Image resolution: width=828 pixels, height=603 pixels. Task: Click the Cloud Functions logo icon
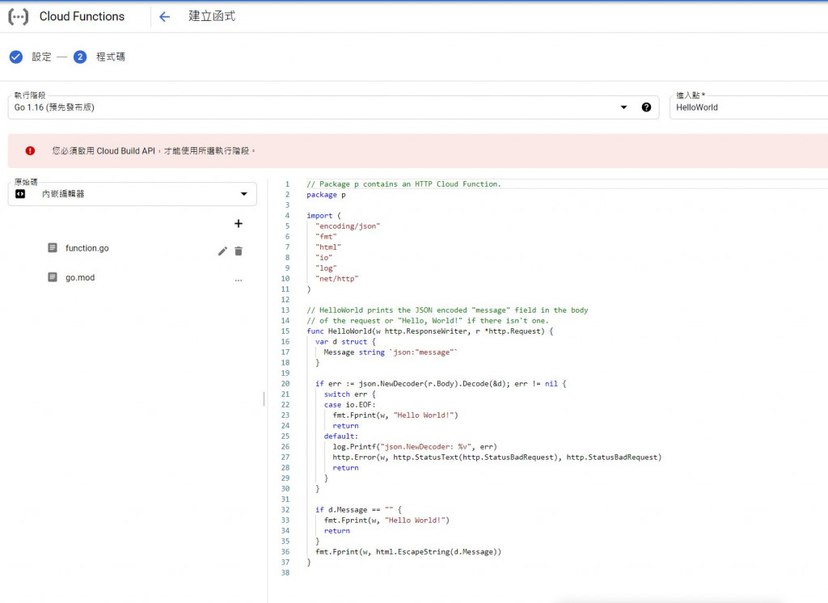(x=18, y=17)
